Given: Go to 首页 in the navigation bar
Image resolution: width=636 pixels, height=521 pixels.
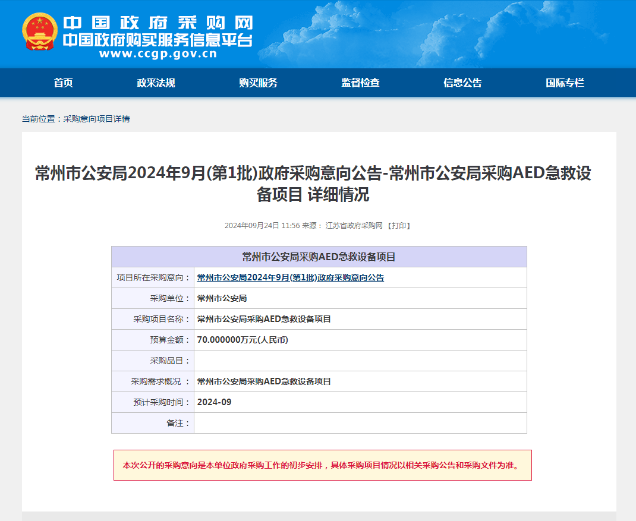Looking at the screenshot, I should [63, 83].
